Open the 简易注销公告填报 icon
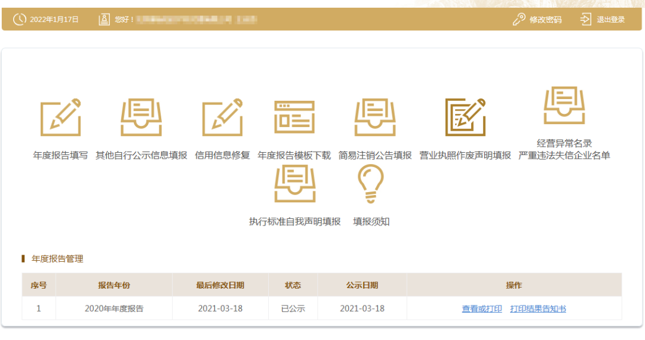Screen dimensions: 645x340 pyautogui.click(x=374, y=118)
